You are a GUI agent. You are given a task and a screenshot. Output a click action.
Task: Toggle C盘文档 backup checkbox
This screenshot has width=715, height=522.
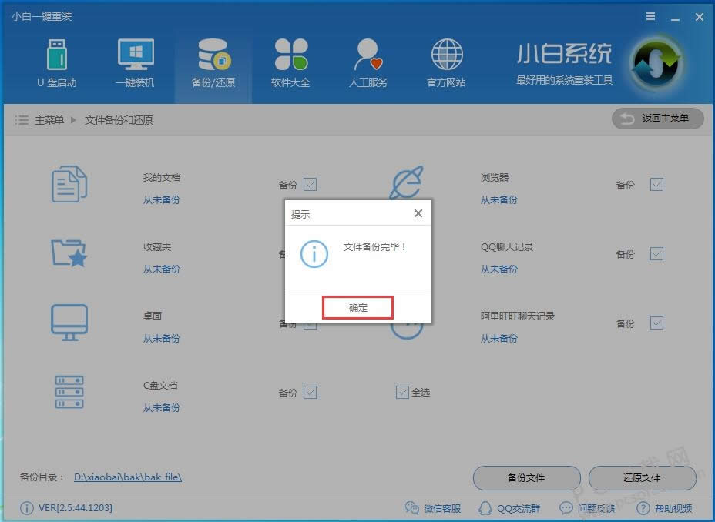310,392
